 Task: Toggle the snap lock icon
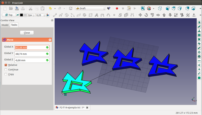pyautogui.click(x=199, y=22)
